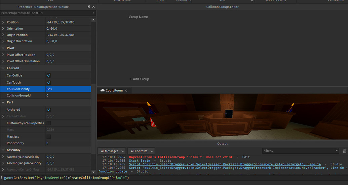This screenshot has height=185, width=348.
Task: Select the Origin Orientation value 0, -90, 0
Action: [x=52, y=41]
